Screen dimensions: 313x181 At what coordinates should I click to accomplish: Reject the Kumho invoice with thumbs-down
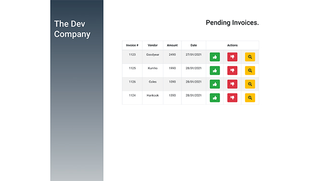pyautogui.click(x=233, y=70)
